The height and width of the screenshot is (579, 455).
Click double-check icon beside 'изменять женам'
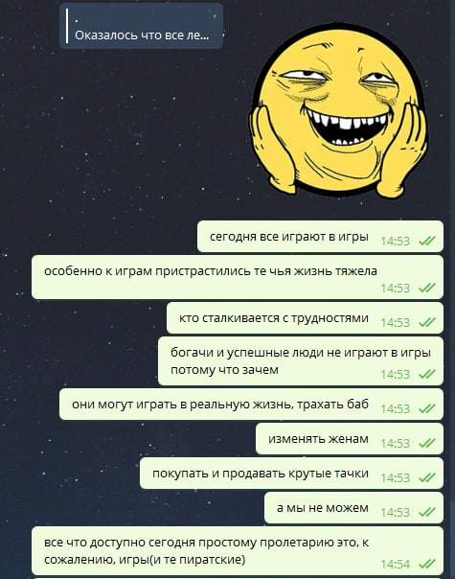tap(427, 443)
